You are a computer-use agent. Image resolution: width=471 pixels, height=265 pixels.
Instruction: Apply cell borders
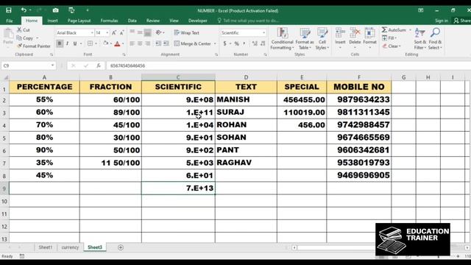point(90,43)
